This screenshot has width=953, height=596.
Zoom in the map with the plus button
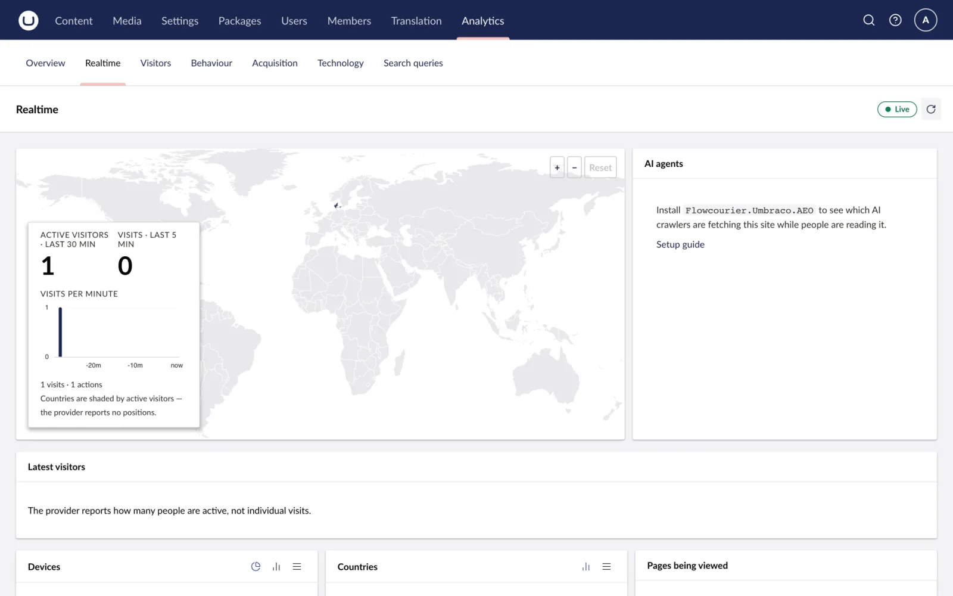click(557, 167)
